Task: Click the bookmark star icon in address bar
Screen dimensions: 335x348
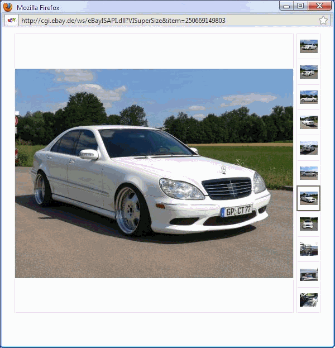Action: click(323, 21)
